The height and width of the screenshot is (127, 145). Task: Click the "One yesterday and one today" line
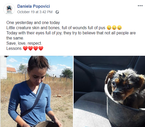[33, 23]
